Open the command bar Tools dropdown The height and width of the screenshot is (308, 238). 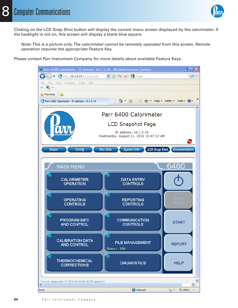pyautogui.click(x=181, y=101)
